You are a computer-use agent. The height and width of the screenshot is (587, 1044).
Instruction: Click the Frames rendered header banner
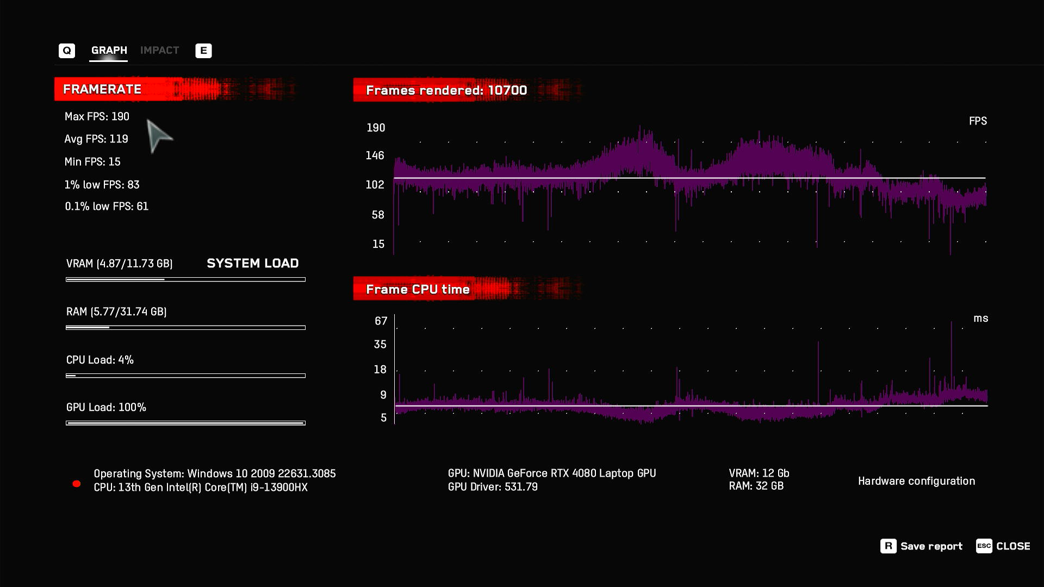(x=446, y=90)
